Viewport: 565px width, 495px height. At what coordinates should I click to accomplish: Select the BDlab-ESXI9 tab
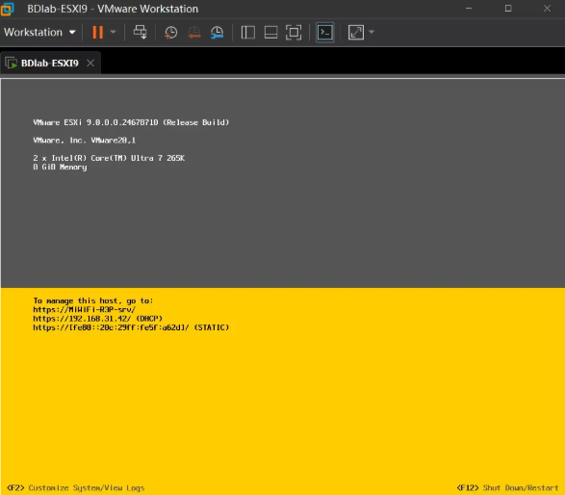tap(49, 64)
